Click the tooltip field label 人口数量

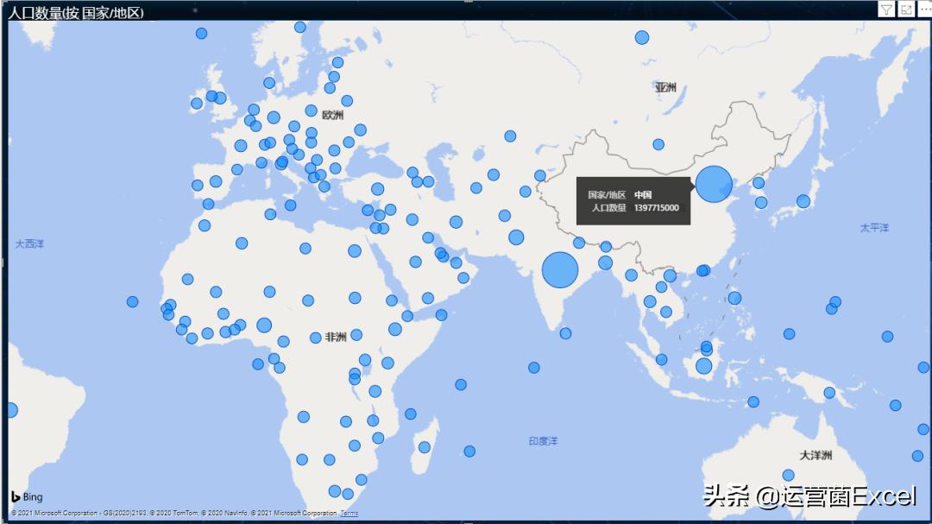[608, 207]
